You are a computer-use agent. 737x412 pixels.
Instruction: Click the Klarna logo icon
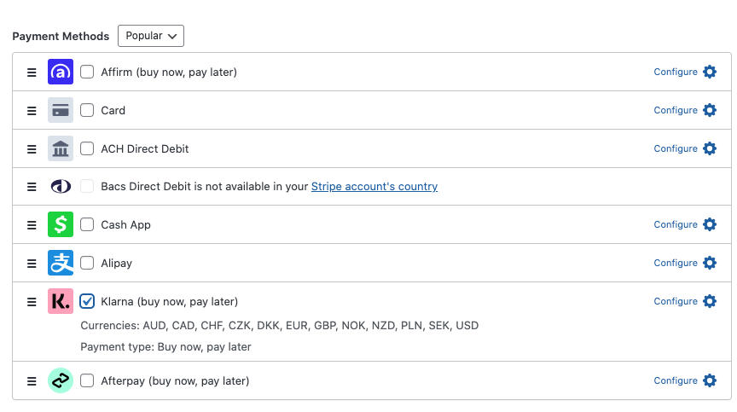[61, 301]
